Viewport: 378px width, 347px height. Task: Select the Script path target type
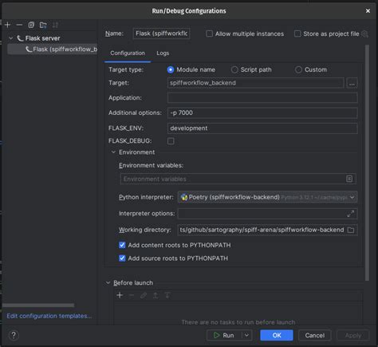(x=234, y=69)
